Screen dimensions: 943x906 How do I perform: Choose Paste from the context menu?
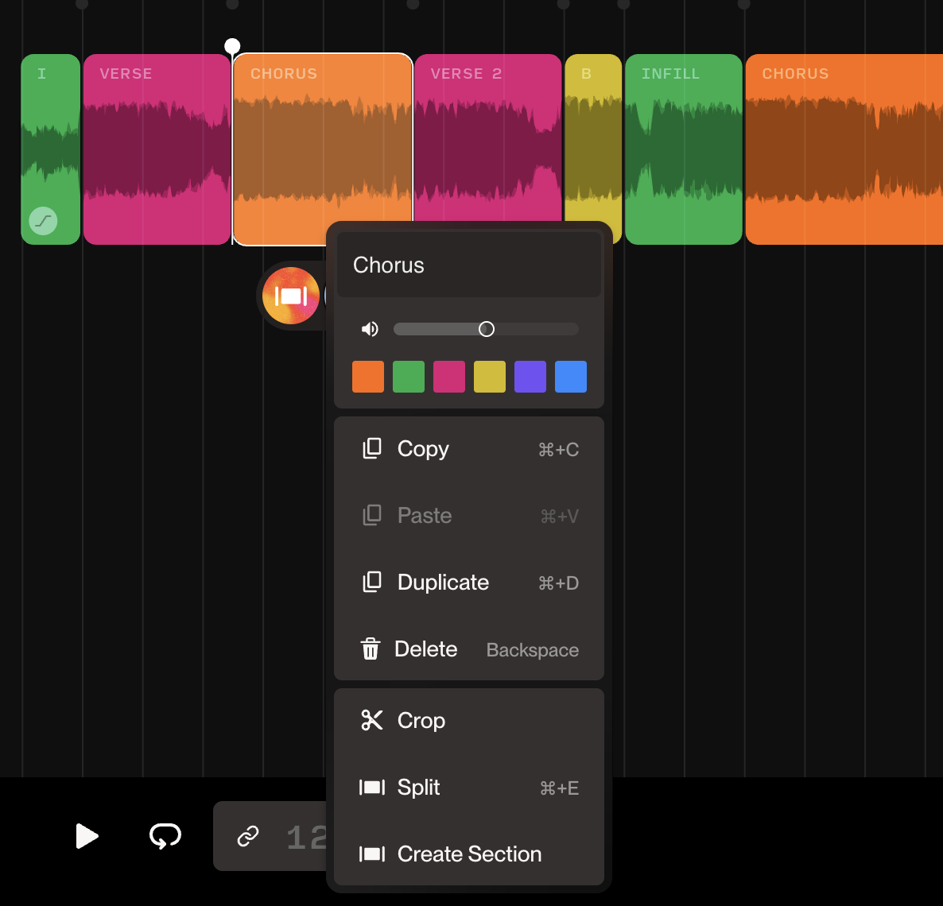click(469, 516)
